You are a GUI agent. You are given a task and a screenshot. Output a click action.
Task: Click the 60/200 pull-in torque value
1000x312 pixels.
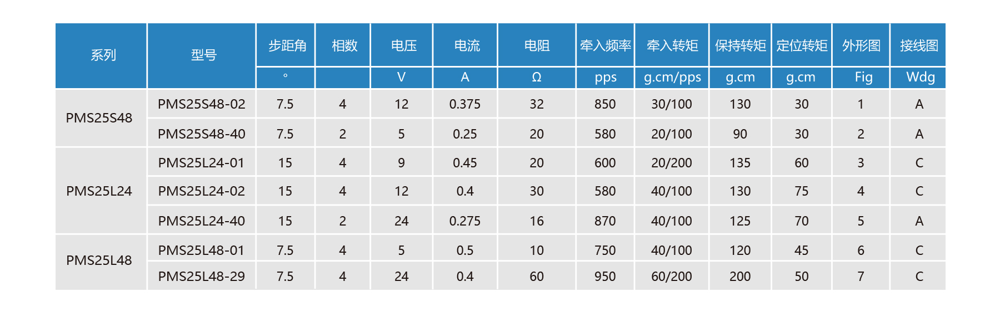[672, 277]
